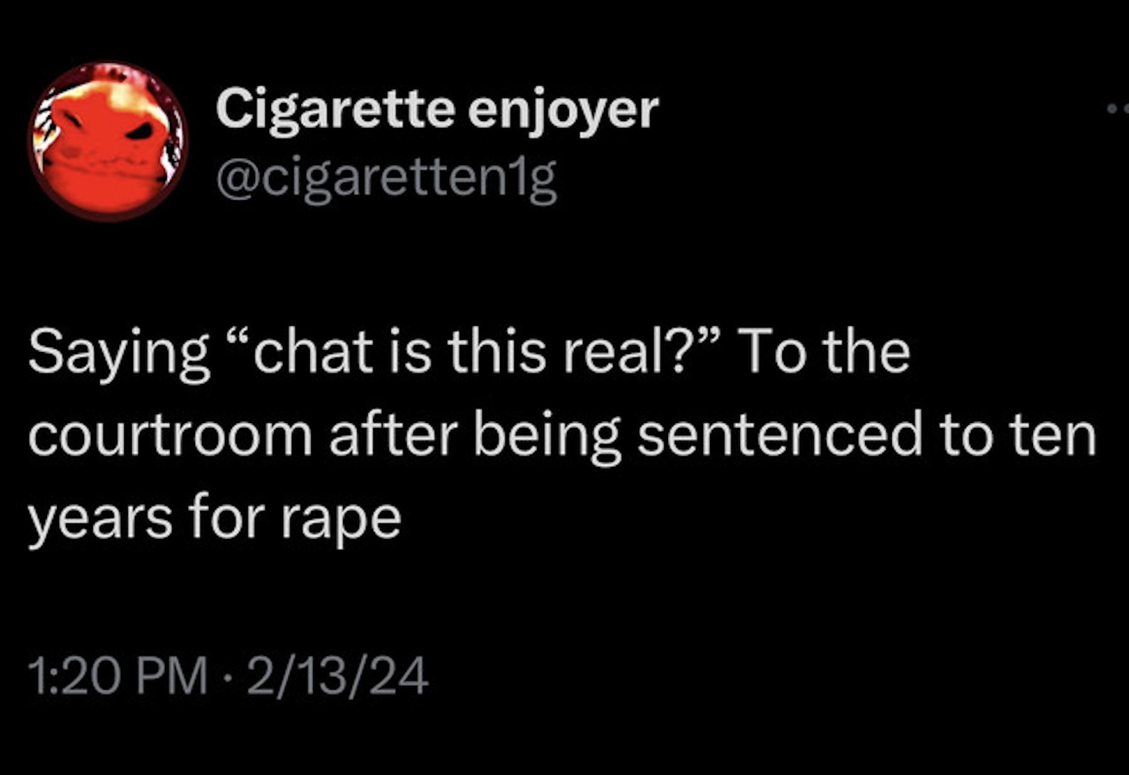Open the tweet's more options menu
The height and width of the screenshot is (775, 1129).
(1118, 109)
